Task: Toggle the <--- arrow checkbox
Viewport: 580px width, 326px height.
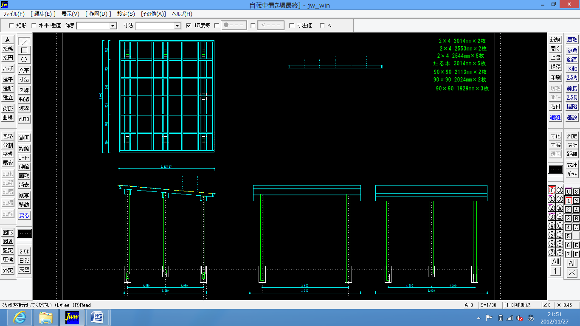Action: 253,25
